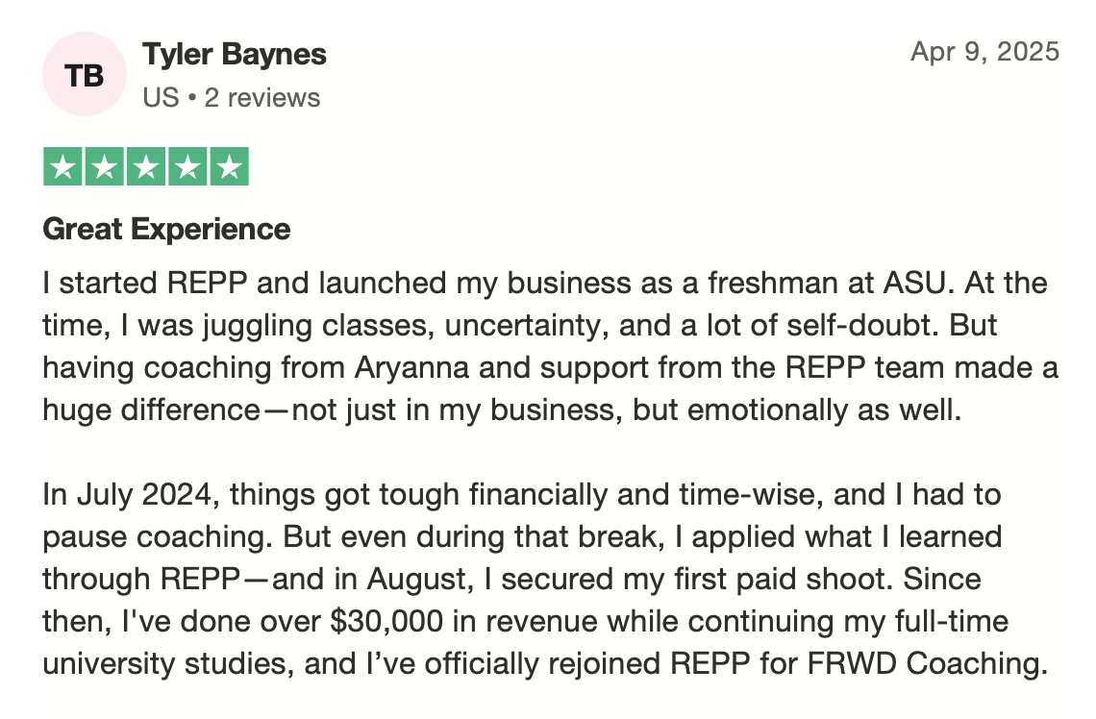
Task: Click the 'US' country label
Action: point(161,98)
